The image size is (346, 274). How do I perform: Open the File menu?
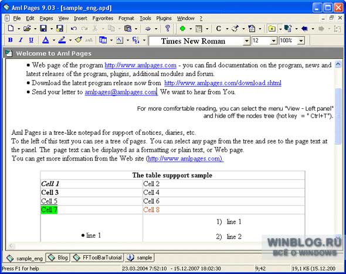tap(17, 18)
